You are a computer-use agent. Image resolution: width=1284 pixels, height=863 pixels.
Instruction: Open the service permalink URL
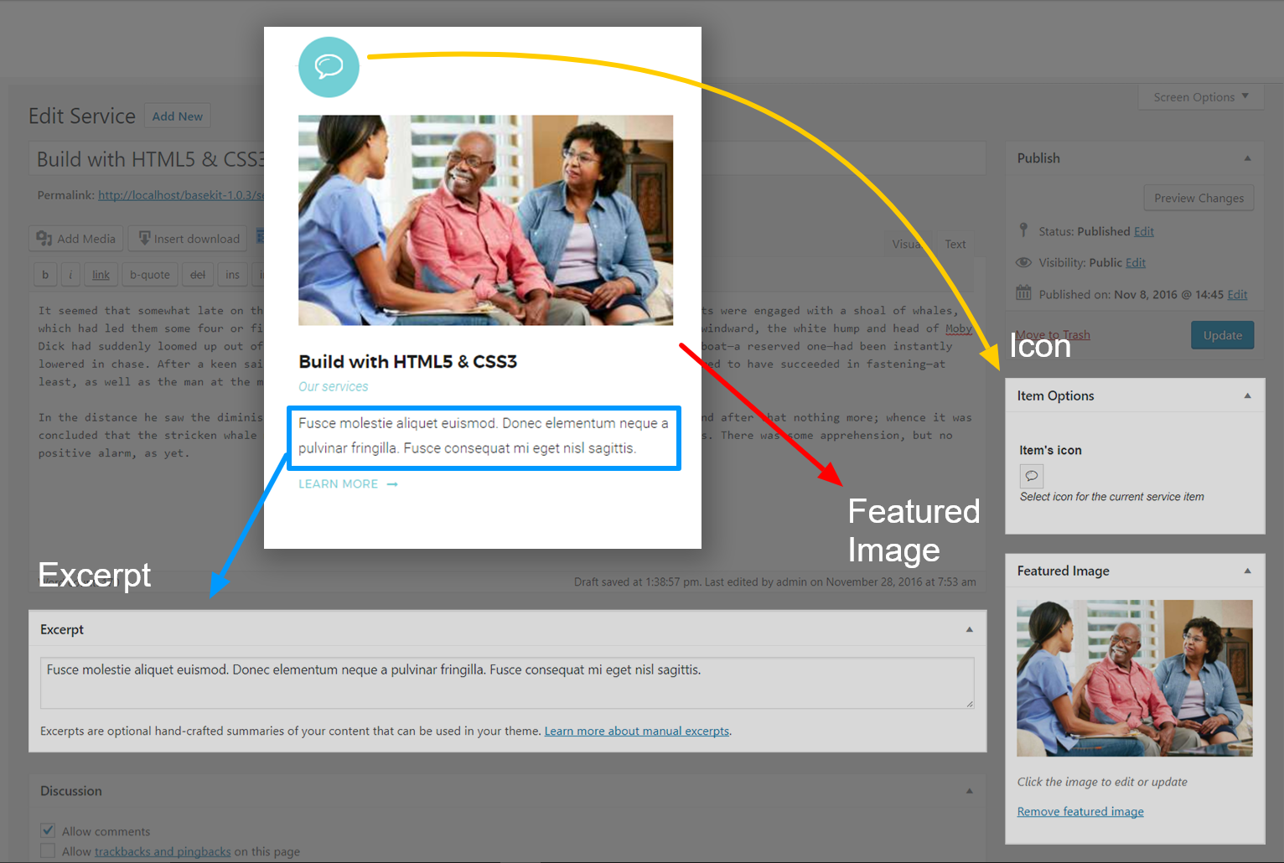pyautogui.click(x=181, y=195)
